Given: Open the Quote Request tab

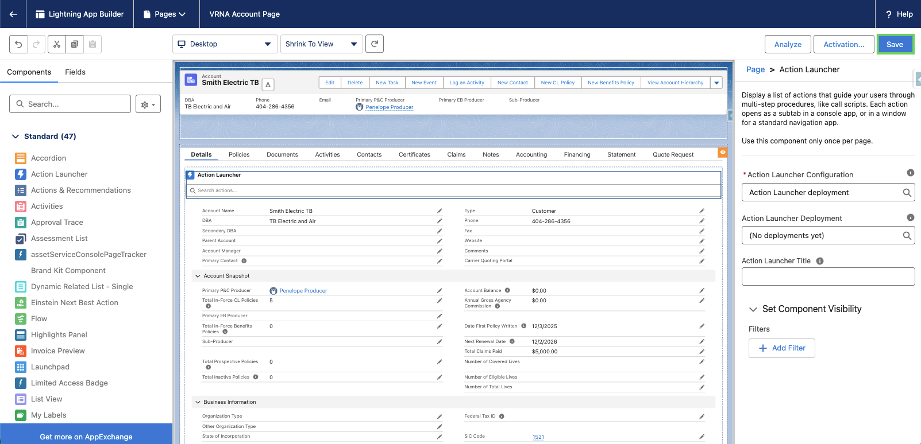Looking at the screenshot, I should pyautogui.click(x=673, y=154).
